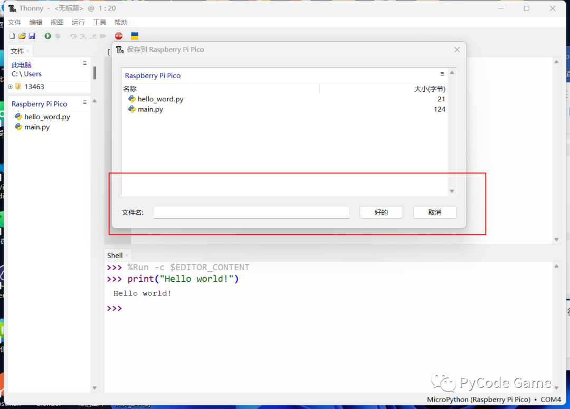Close the 文件 side panel tab
The image size is (570, 409).
28,51
